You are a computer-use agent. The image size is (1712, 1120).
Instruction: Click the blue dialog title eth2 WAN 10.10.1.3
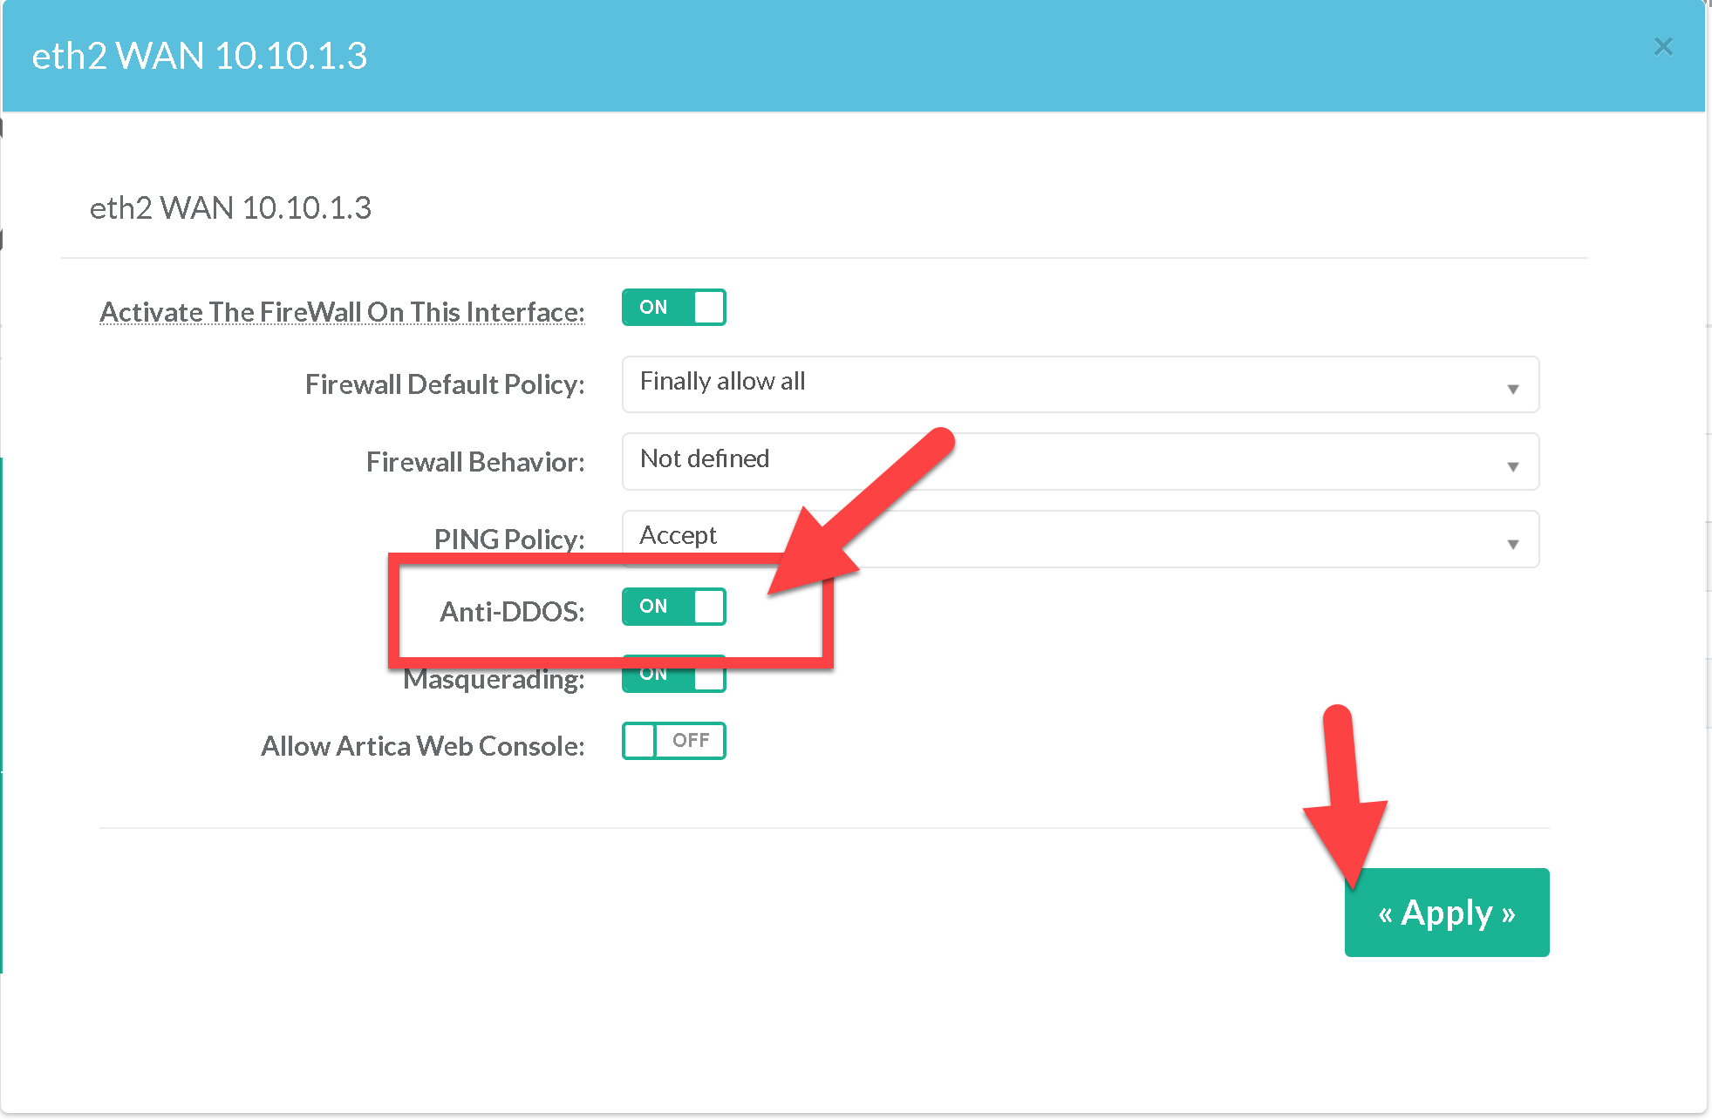(x=199, y=56)
